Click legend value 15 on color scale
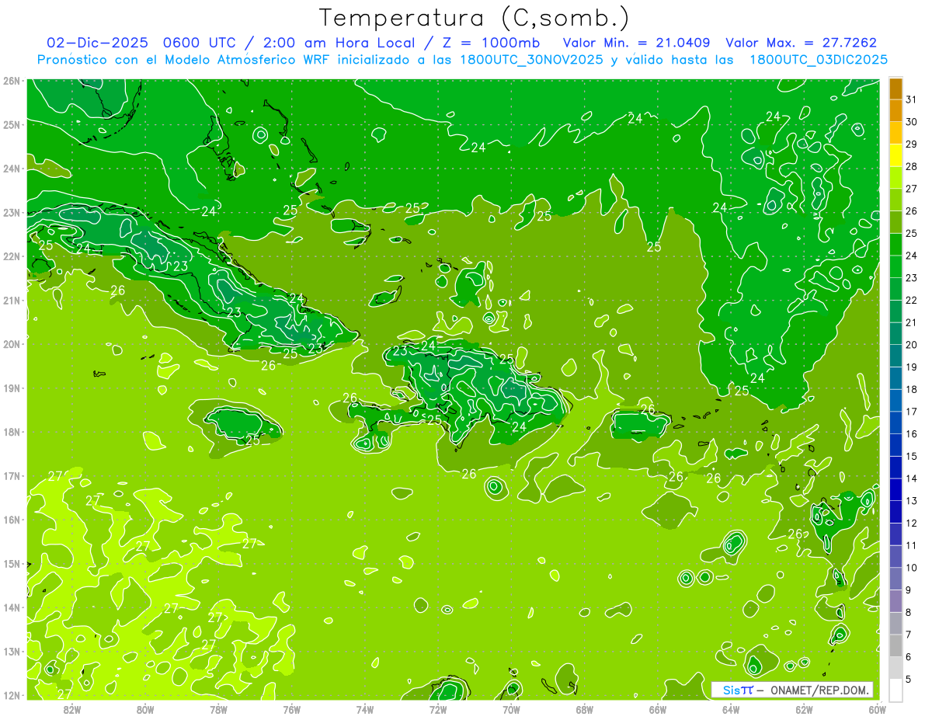Image resolution: width=932 pixels, height=720 pixels. pyautogui.click(x=911, y=456)
